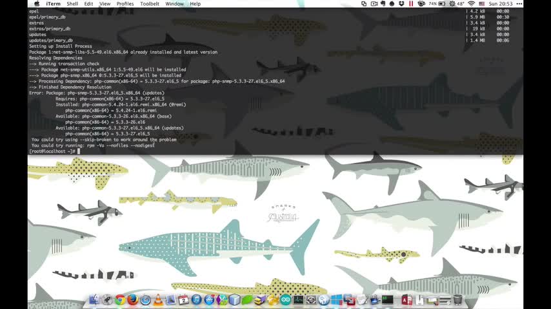Open Windows logo icon in Dock
The height and width of the screenshot is (309, 551).
coord(336,300)
